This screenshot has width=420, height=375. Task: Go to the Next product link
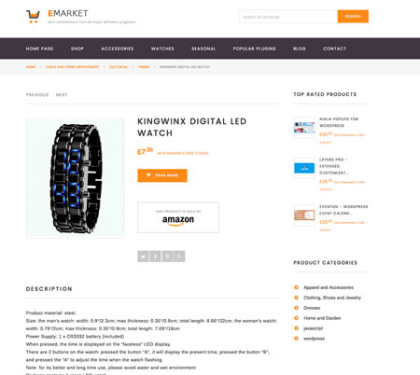62,95
